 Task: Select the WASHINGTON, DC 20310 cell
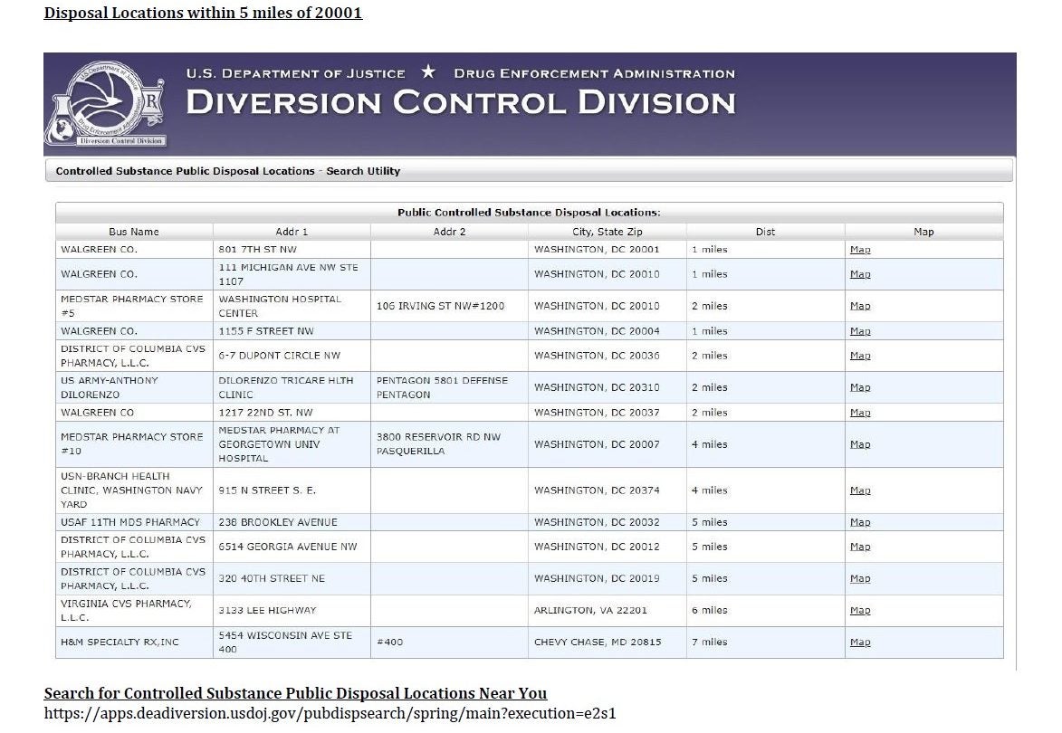[608, 387]
